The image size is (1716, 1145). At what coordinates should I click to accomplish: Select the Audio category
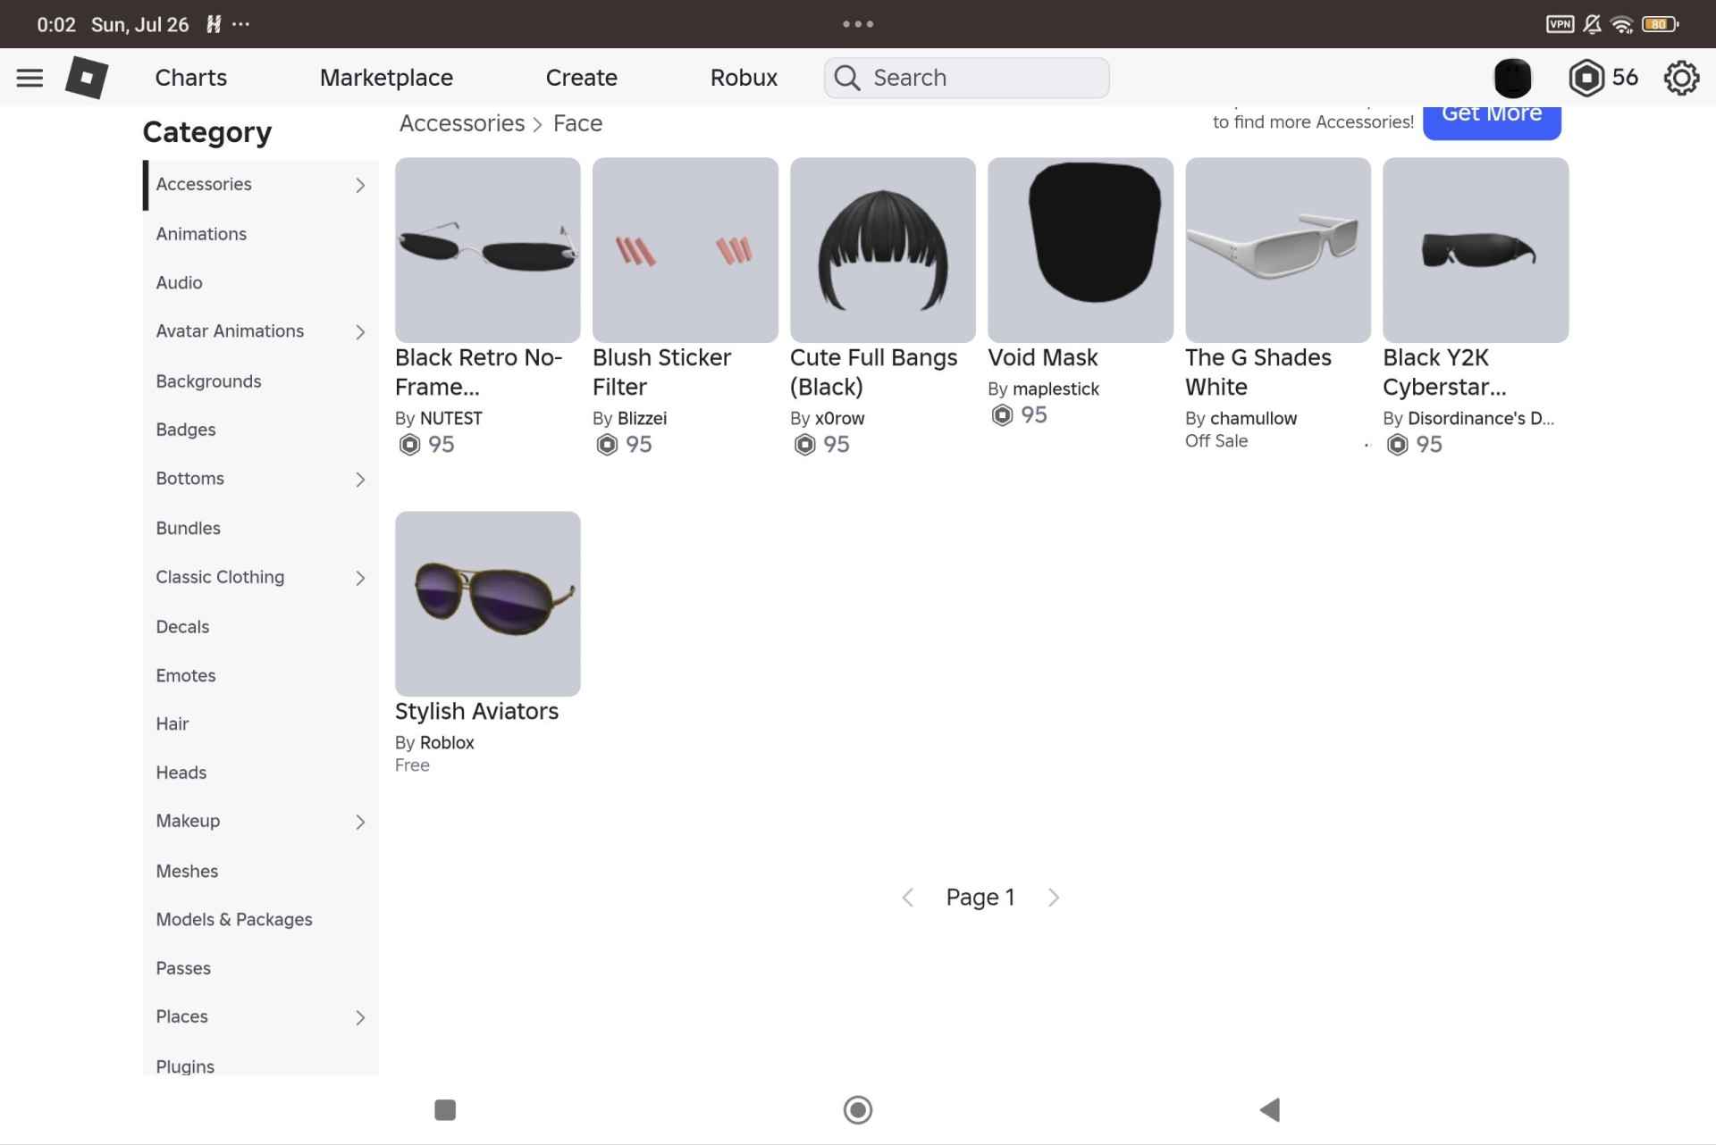(x=261, y=282)
